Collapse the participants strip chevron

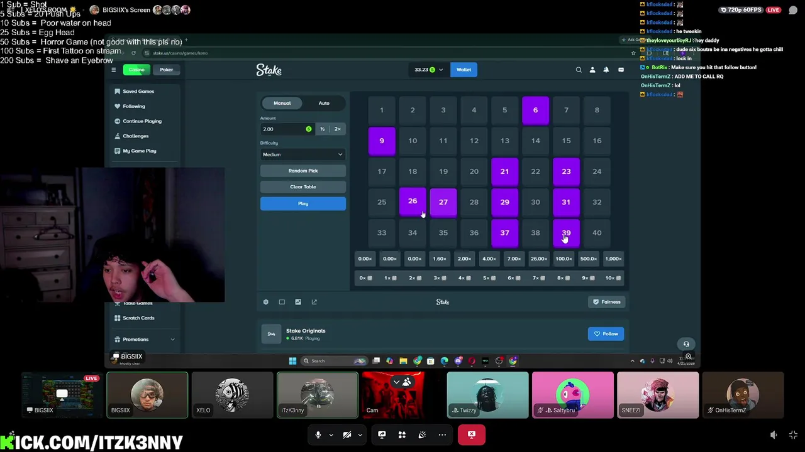click(396, 381)
